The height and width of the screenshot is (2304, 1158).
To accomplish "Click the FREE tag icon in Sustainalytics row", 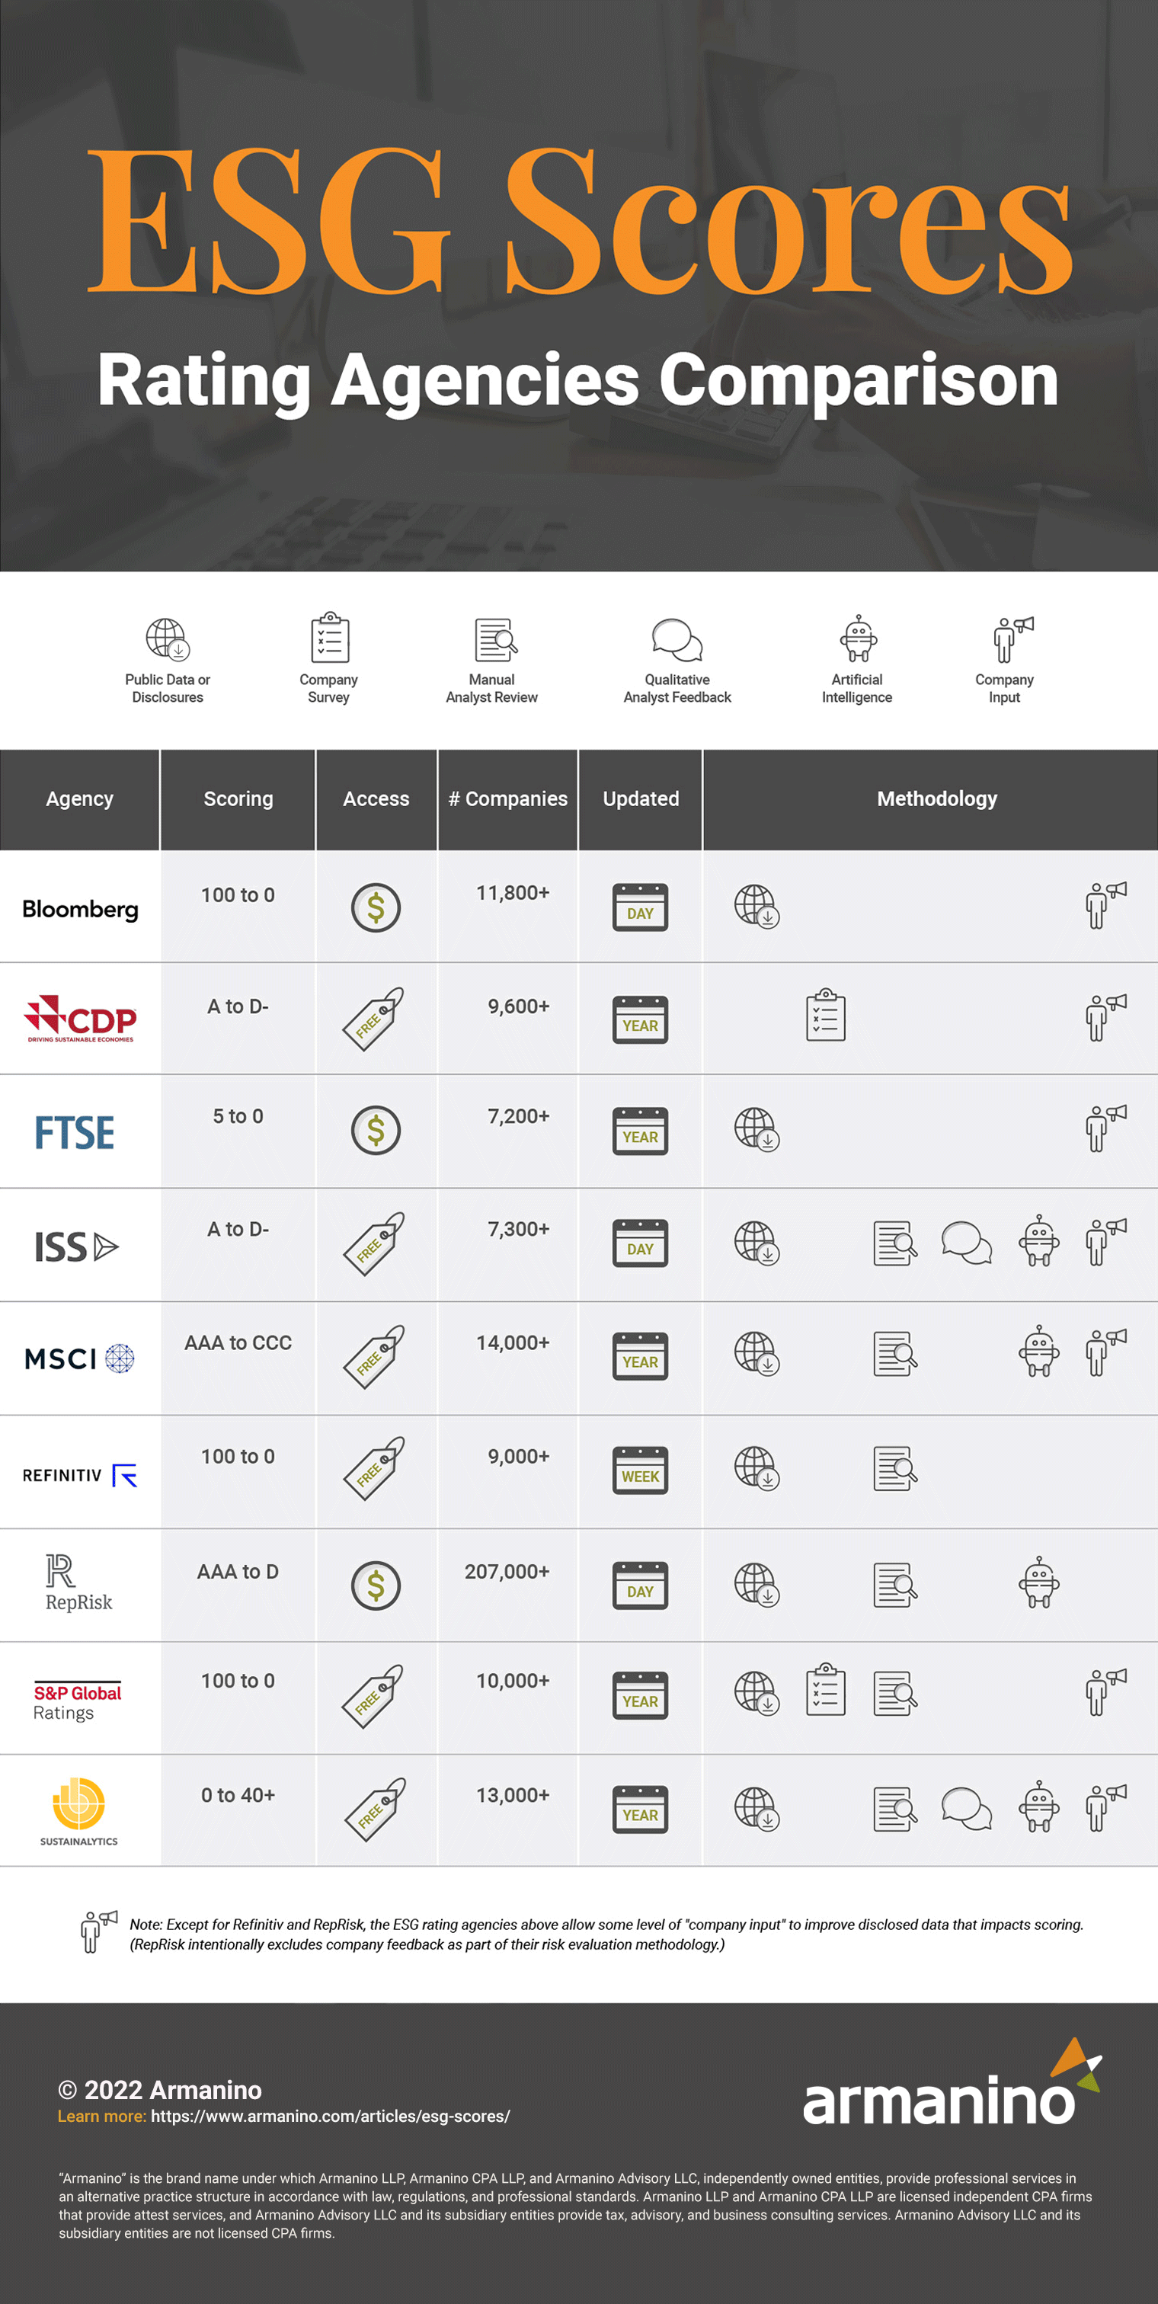I will tap(376, 1810).
